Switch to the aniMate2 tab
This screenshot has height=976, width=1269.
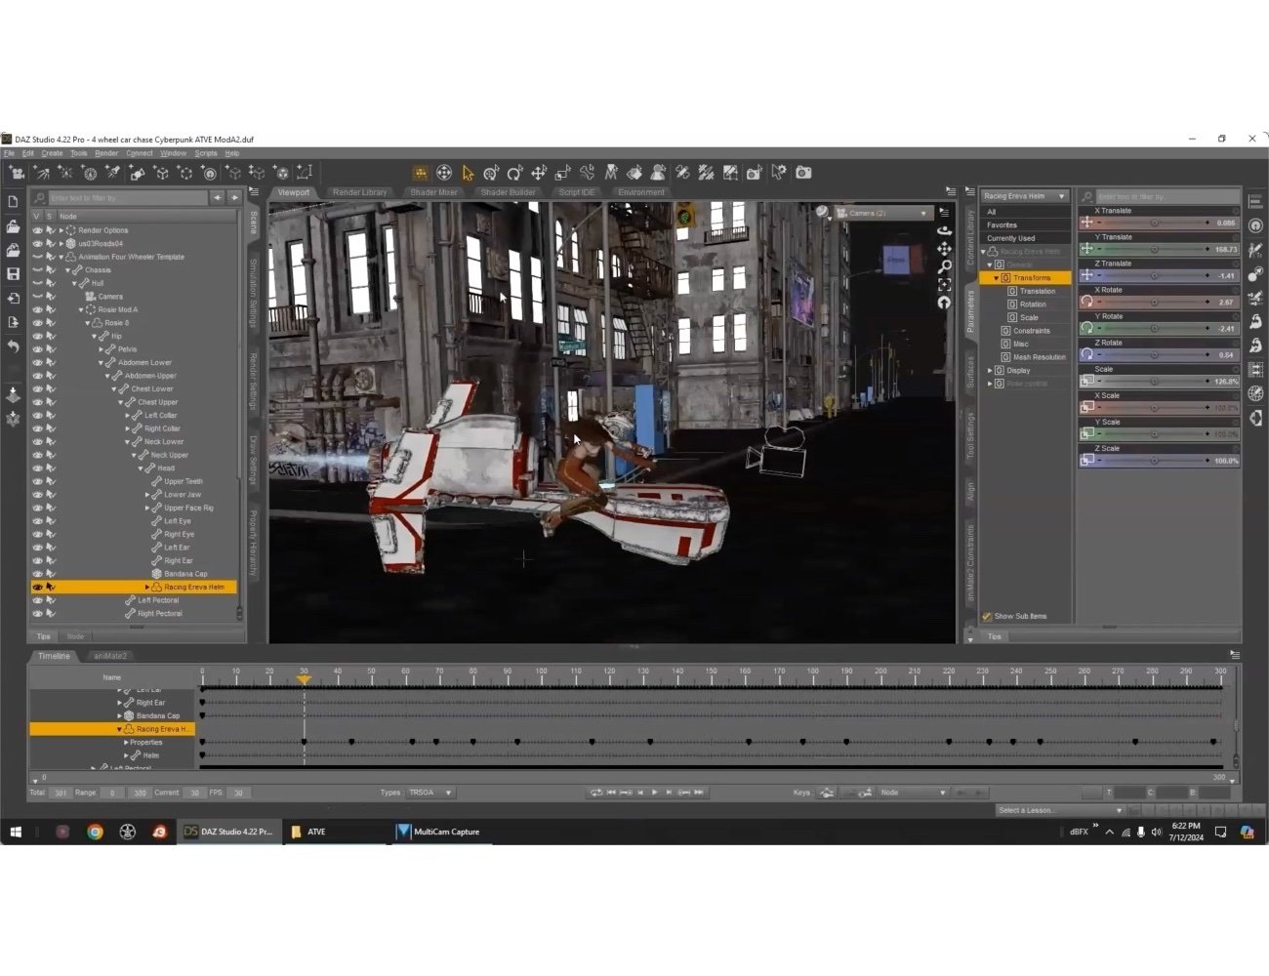point(109,656)
